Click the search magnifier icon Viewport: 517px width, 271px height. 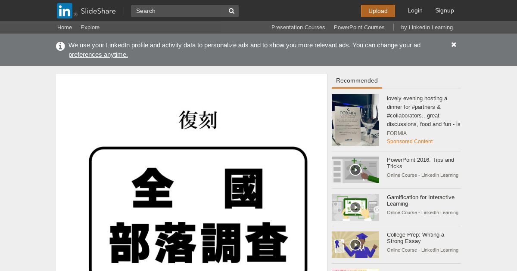[x=231, y=11]
